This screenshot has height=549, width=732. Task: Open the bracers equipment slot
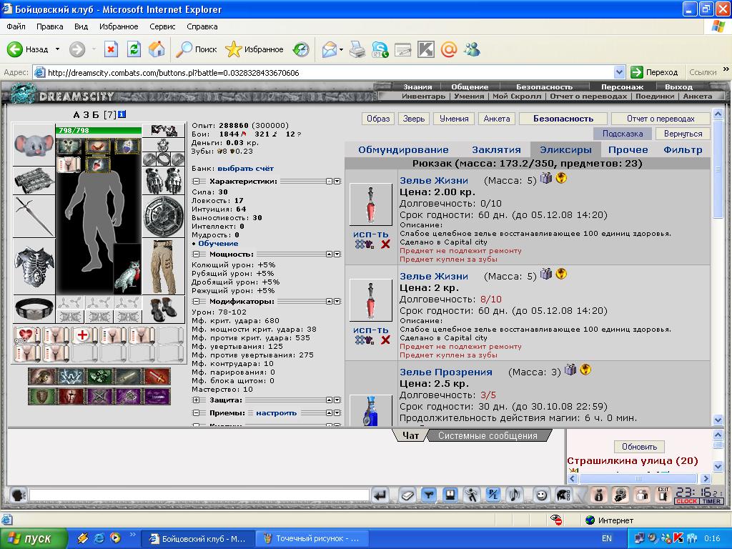point(34,180)
